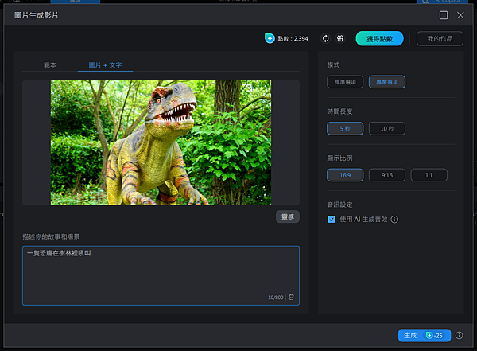Focus the story description text box
This screenshot has width=477, height=351.
161,275
